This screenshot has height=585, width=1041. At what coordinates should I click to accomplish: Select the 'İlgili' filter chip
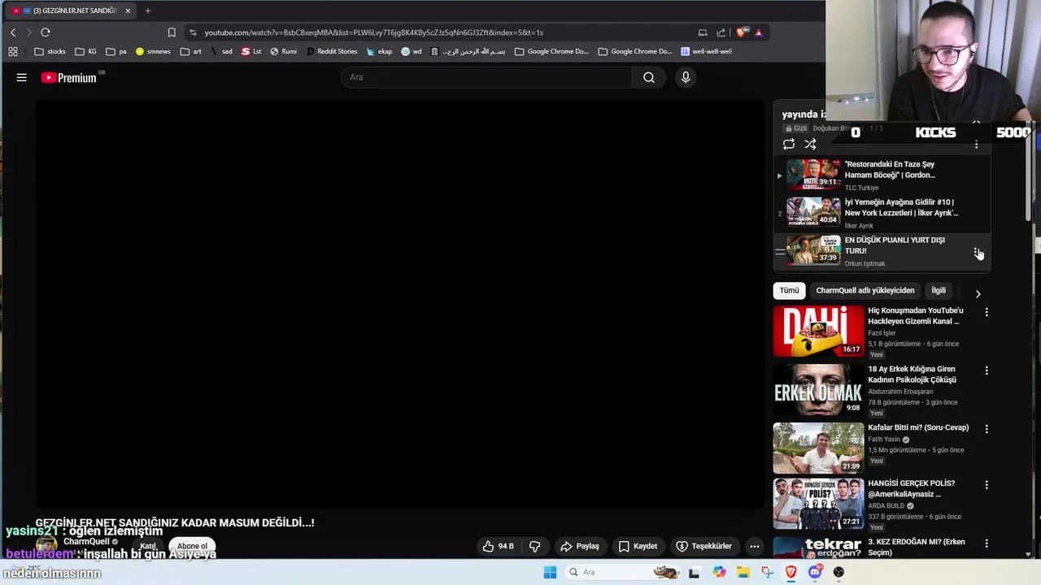point(939,290)
